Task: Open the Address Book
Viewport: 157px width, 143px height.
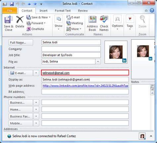Action: point(92,24)
